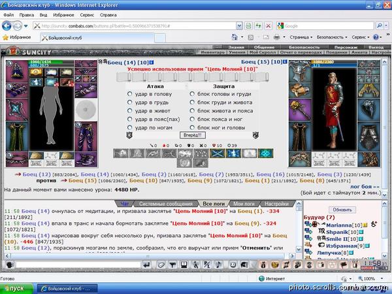Screen dimensions: 392x294
Task: Open the Инвентарь link in game menu
Action: coord(213,52)
